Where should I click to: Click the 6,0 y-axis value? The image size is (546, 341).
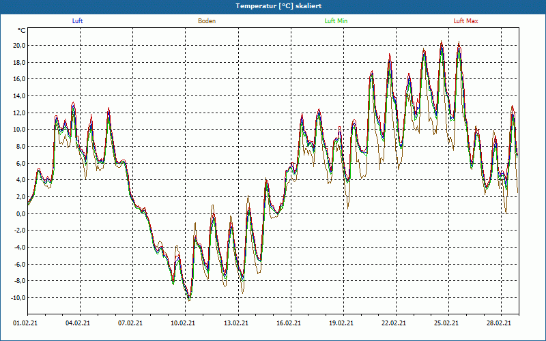[20, 163]
